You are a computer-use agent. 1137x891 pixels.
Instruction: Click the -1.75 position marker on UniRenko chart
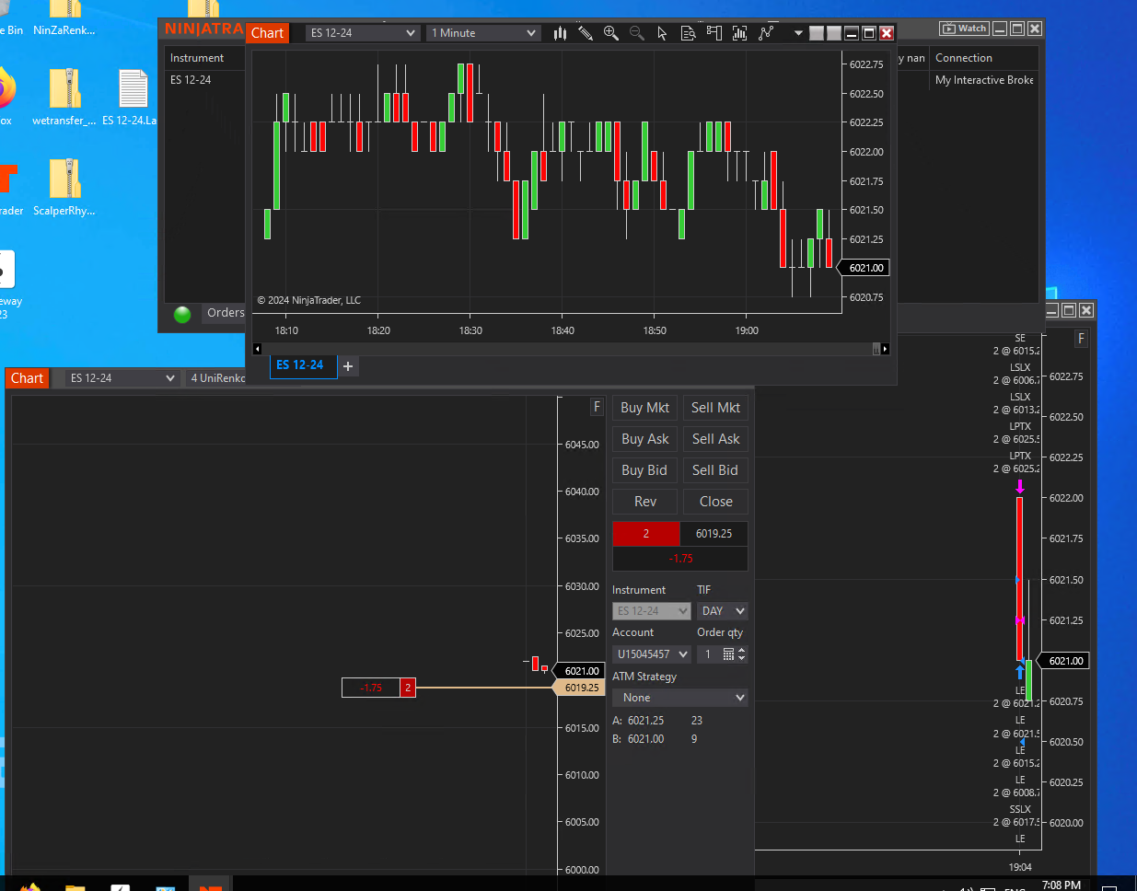[x=378, y=688]
